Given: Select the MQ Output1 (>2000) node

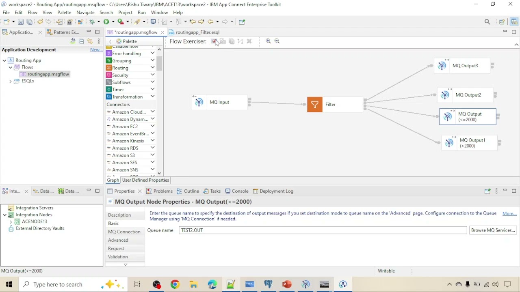Looking at the screenshot, I should pos(469,143).
